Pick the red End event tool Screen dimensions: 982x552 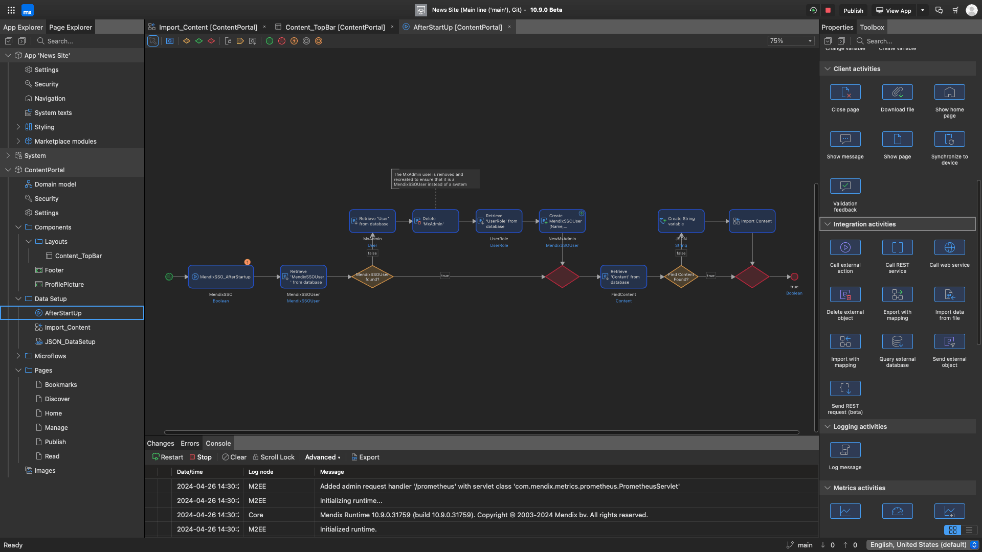click(282, 41)
